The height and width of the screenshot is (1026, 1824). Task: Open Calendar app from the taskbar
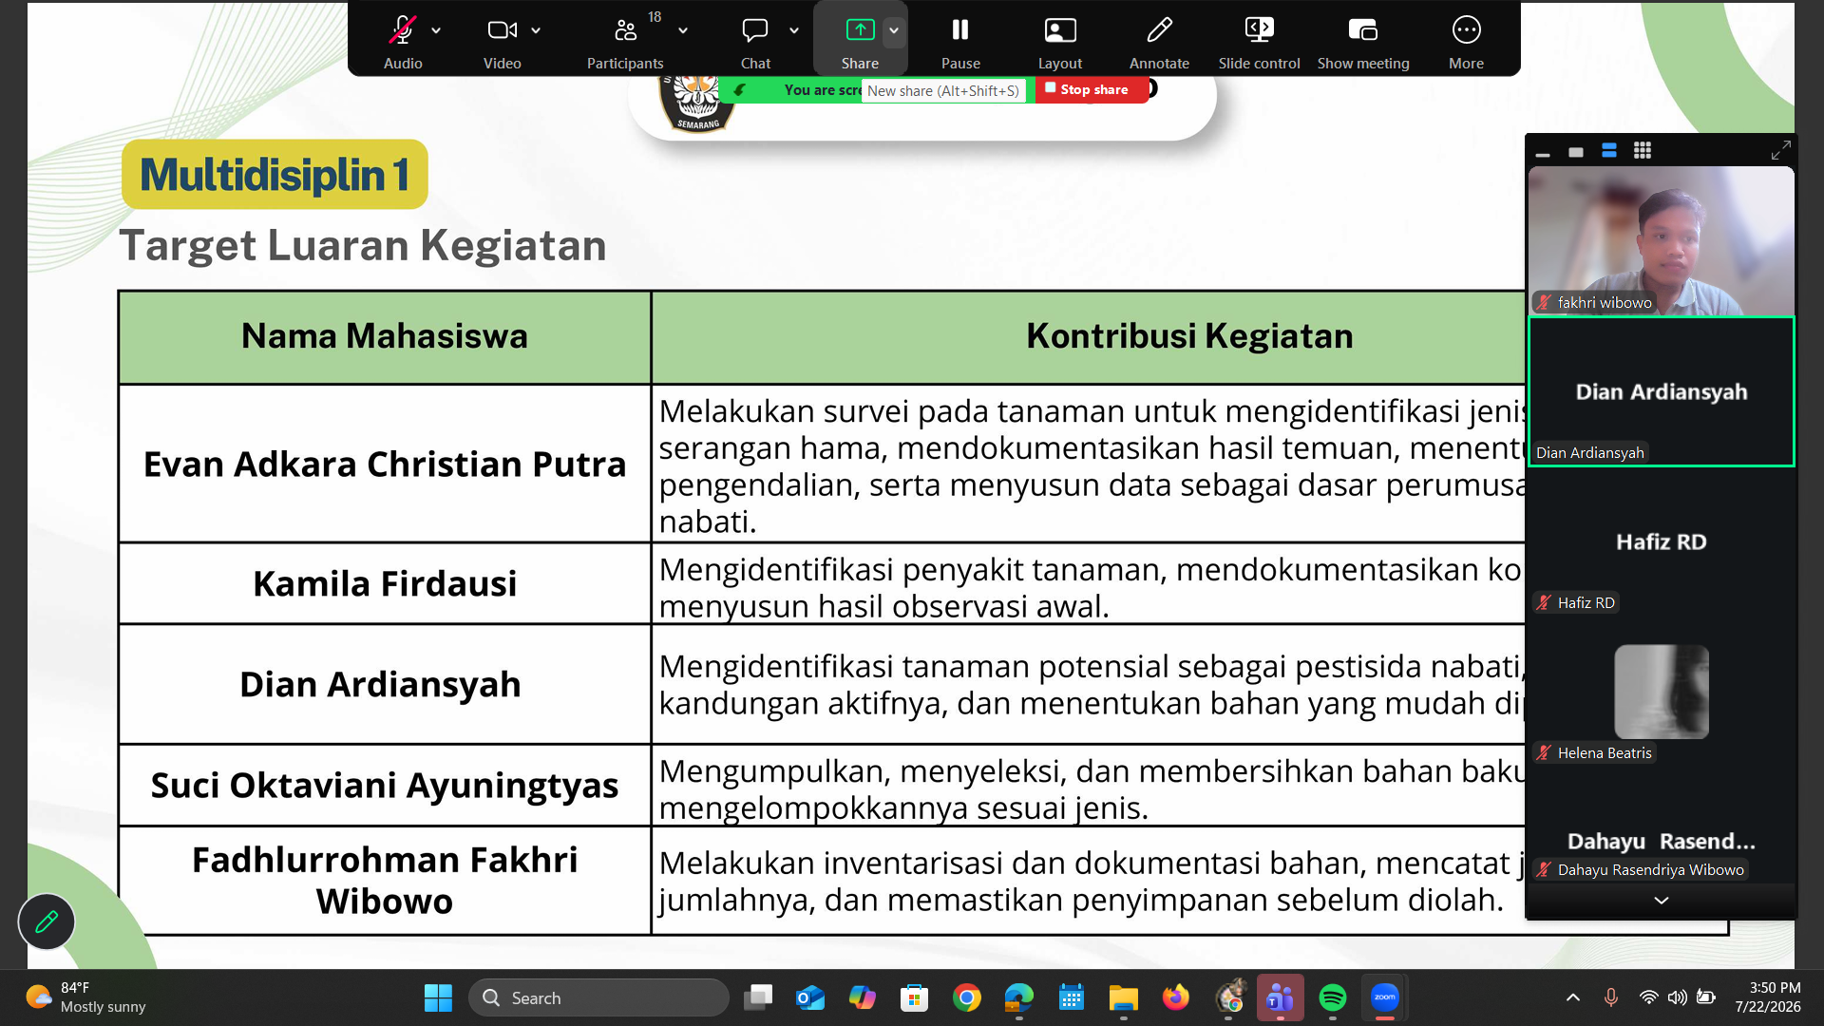click(x=1072, y=997)
